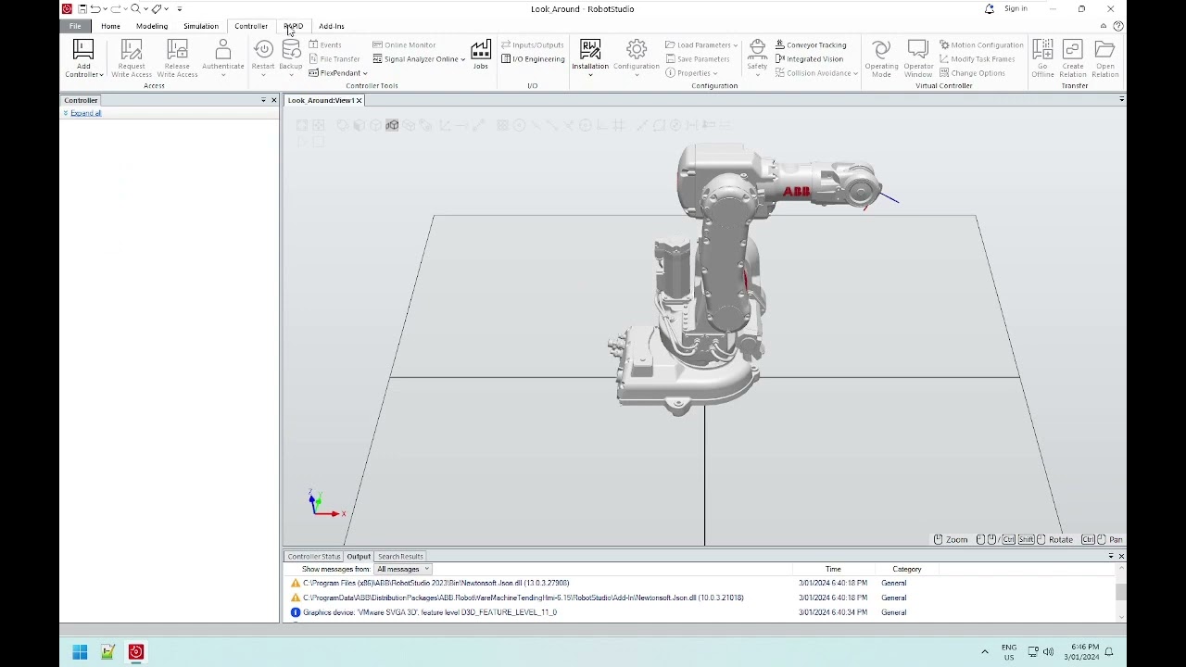This screenshot has height=667, width=1186.
Task: Close the Controller side panel
Action: point(273,100)
